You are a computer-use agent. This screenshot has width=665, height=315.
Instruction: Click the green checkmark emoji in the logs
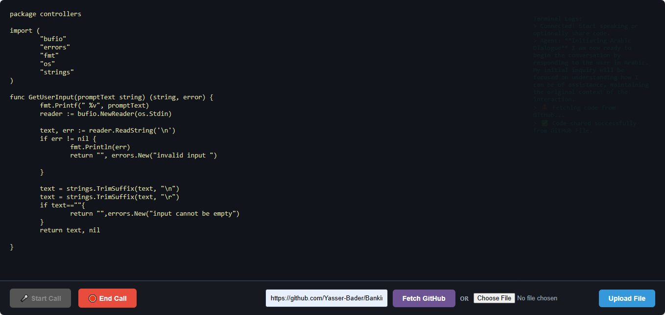click(x=544, y=123)
